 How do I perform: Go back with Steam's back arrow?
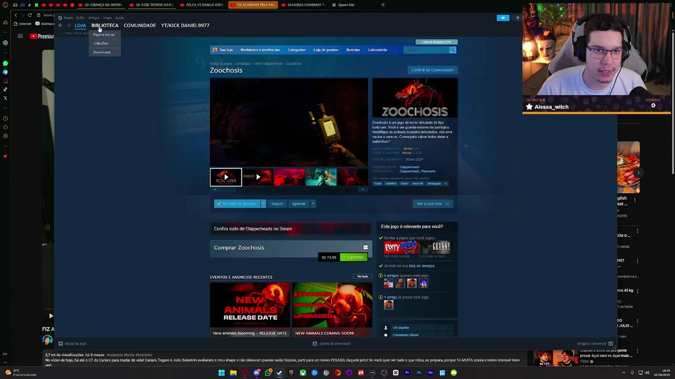(x=61, y=25)
